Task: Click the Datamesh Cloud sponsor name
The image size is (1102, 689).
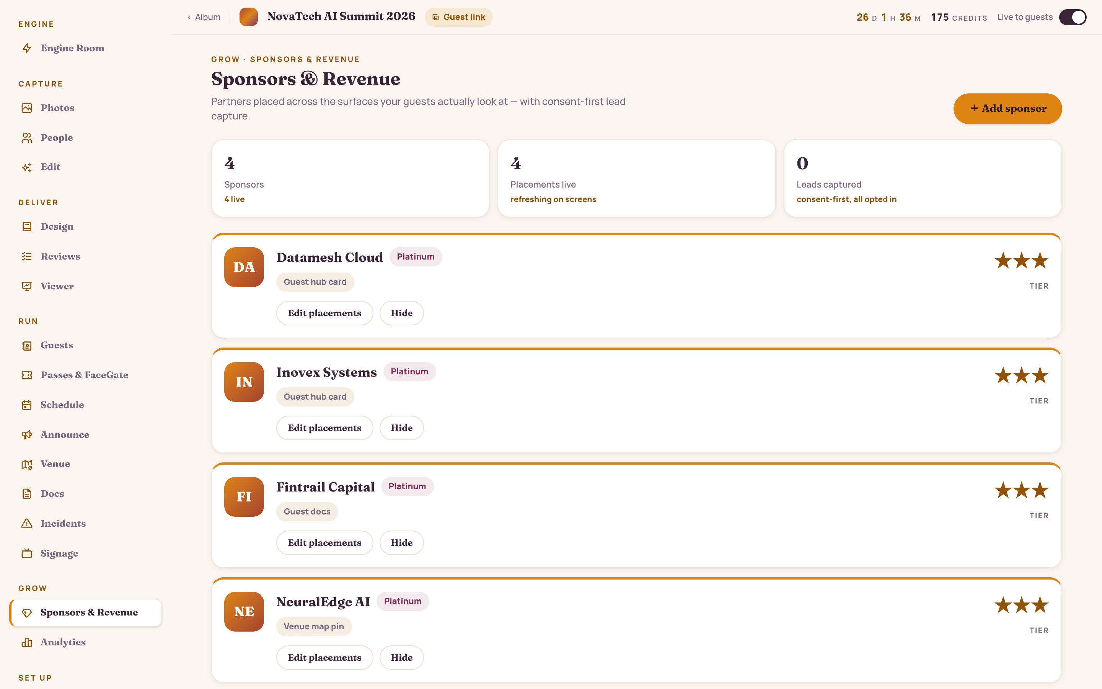Action: pyautogui.click(x=330, y=258)
